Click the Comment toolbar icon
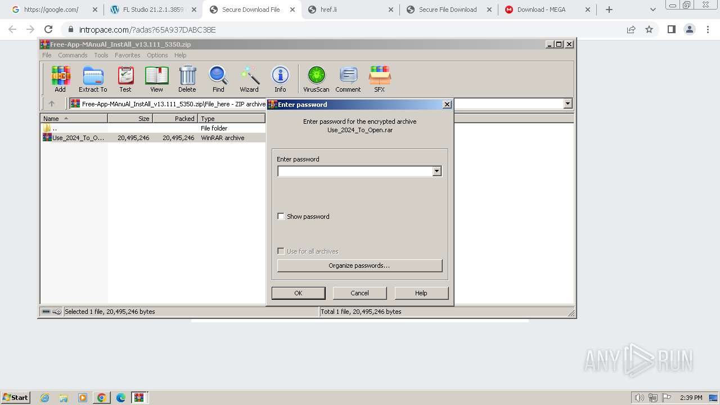 tap(348, 79)
